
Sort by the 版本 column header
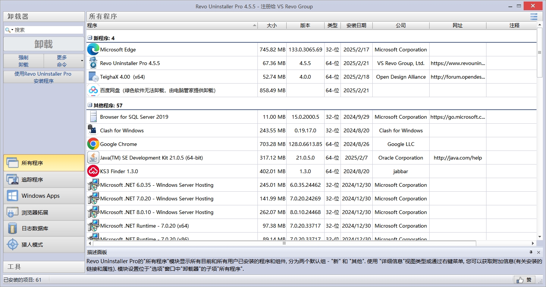305,25
